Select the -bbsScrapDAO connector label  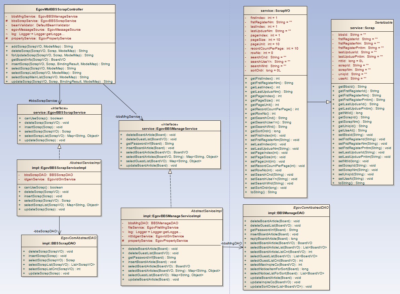[x=45, y=231]
